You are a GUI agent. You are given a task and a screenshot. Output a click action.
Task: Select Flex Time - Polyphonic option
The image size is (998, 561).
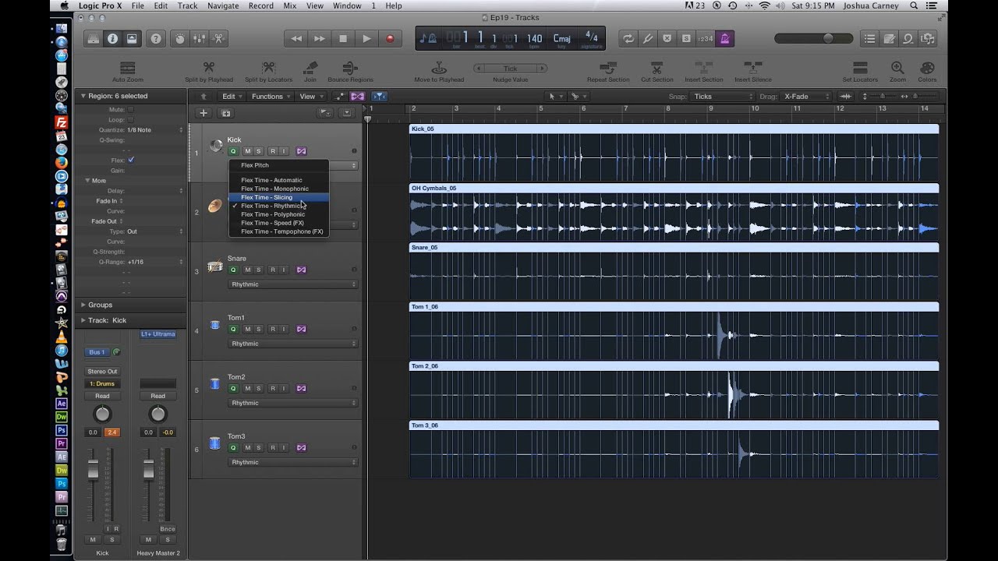(x=278, y=214)
